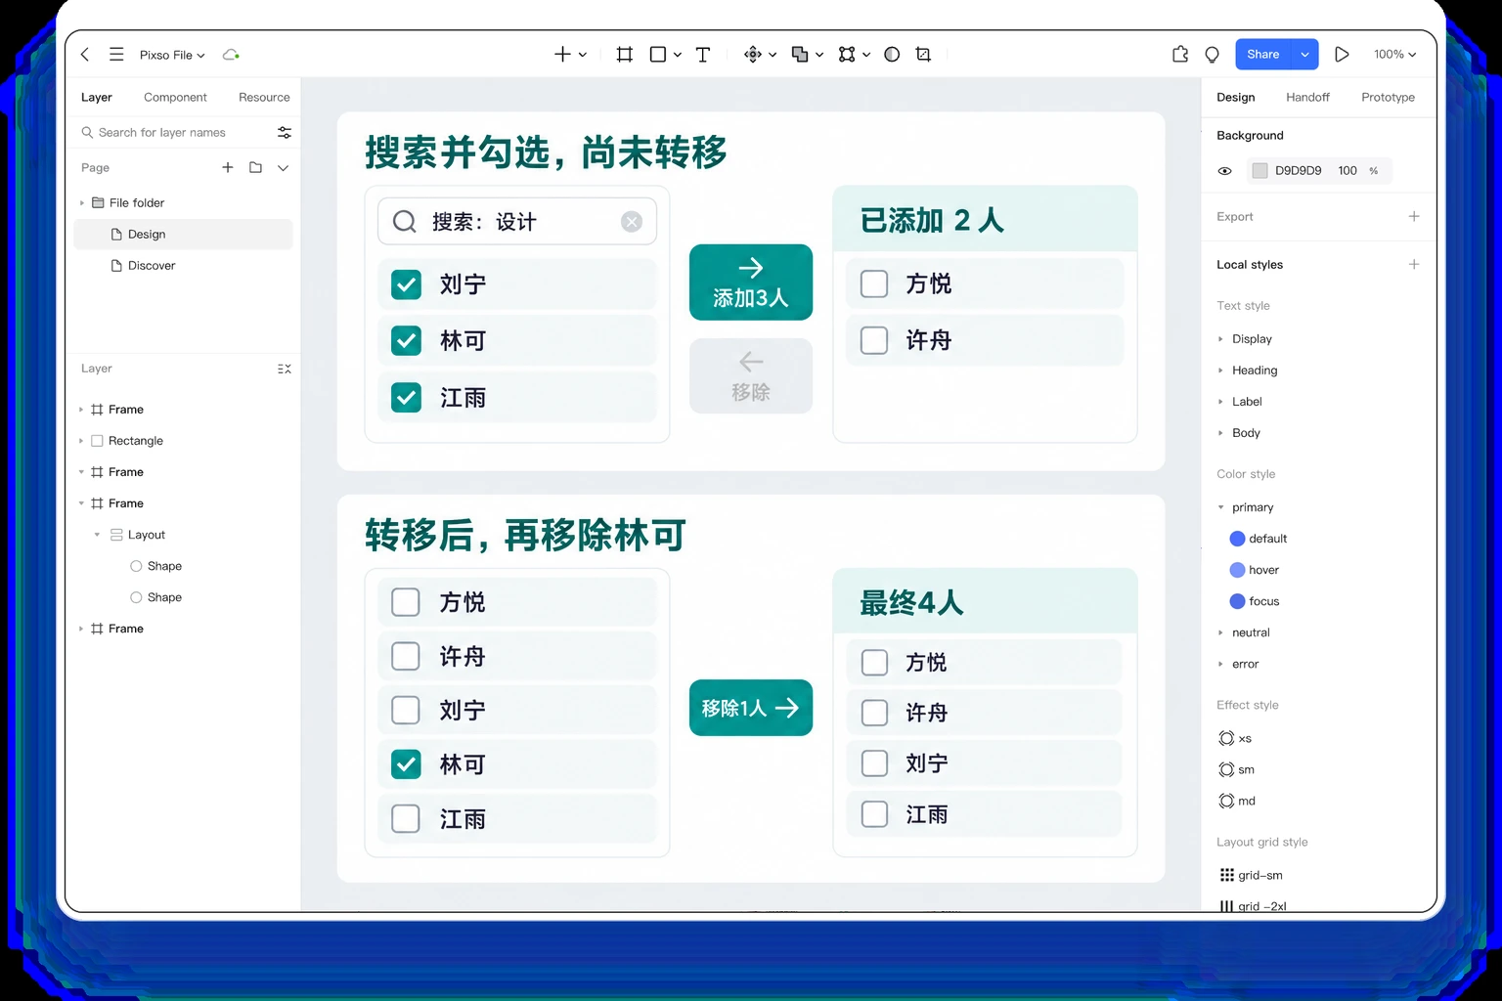Screen dimensions: 1502x1001
Task: Expand the File folder tree item
Action: (x=82, y=202)
